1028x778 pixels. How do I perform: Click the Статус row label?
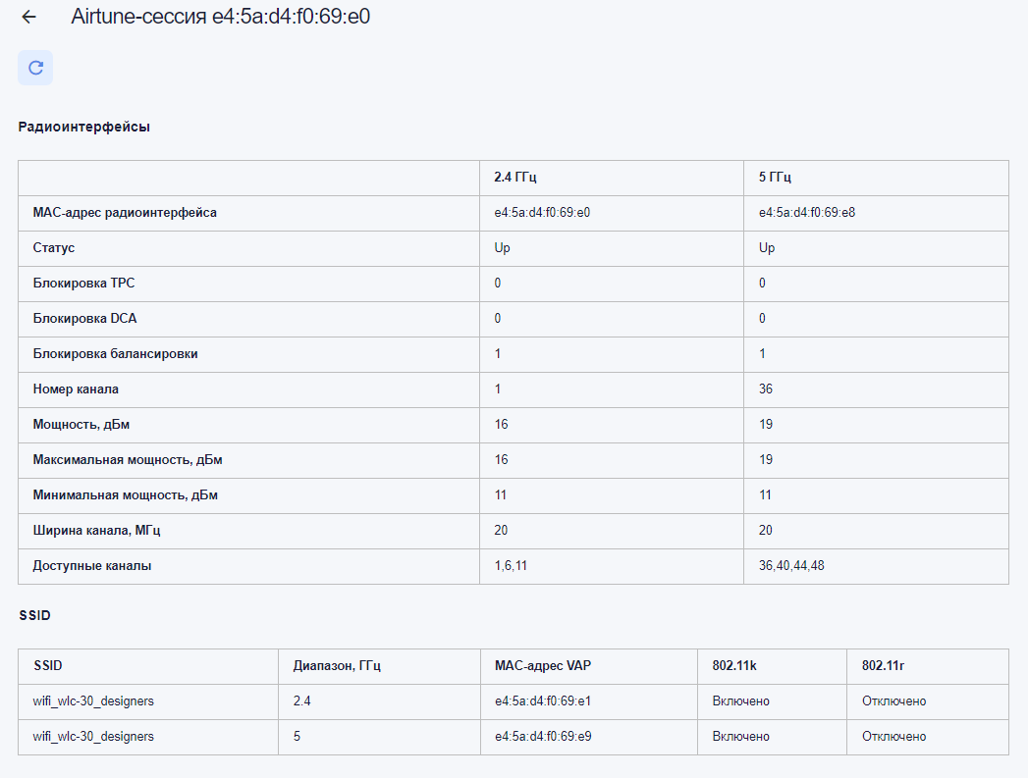point(54,248)
